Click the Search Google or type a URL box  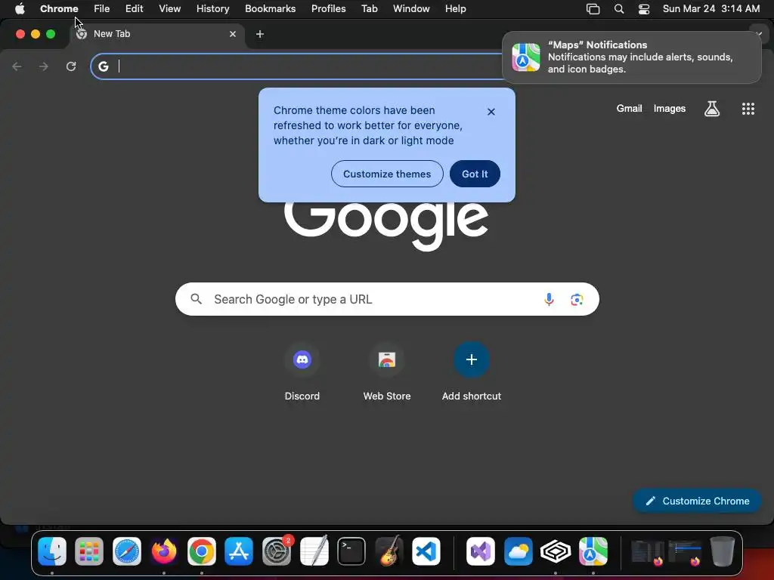point(387,299)
